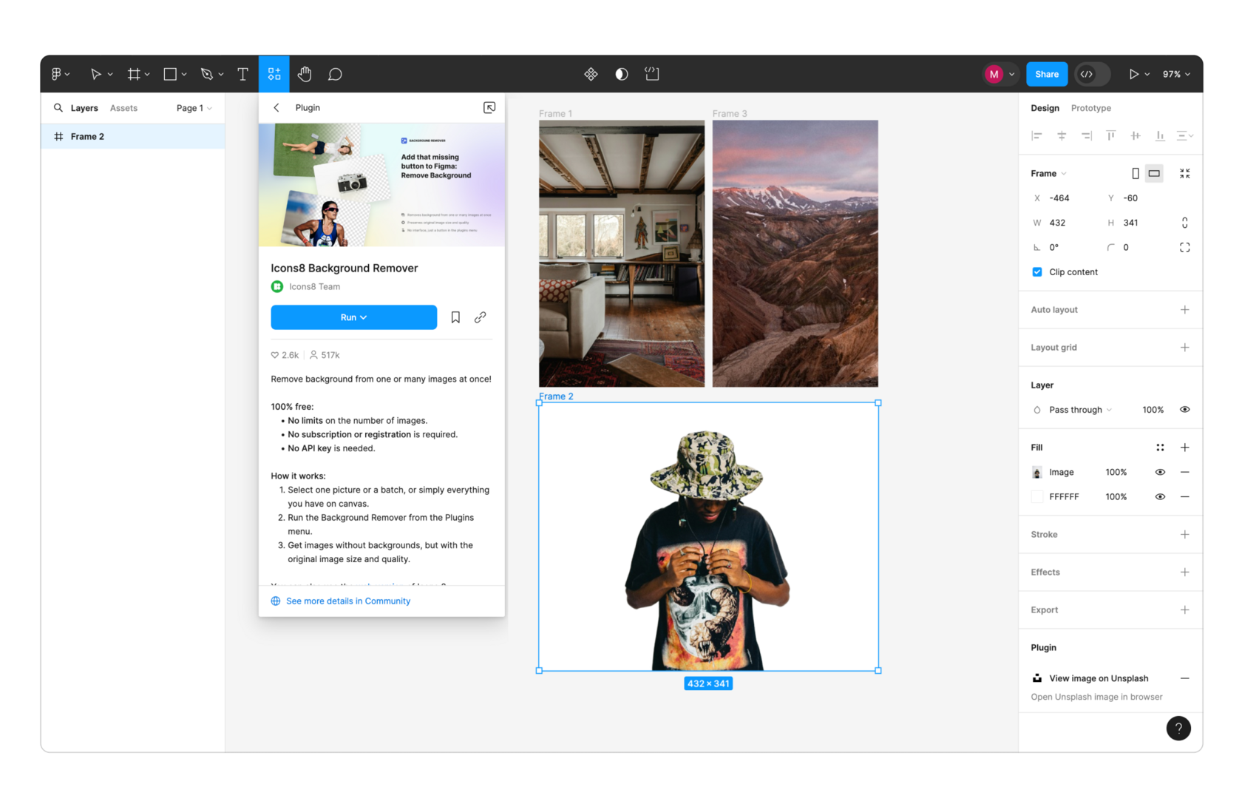Screen dimensions: 1242x807
Task: Align horizontal centers icon
Action: click(1062, 135)
